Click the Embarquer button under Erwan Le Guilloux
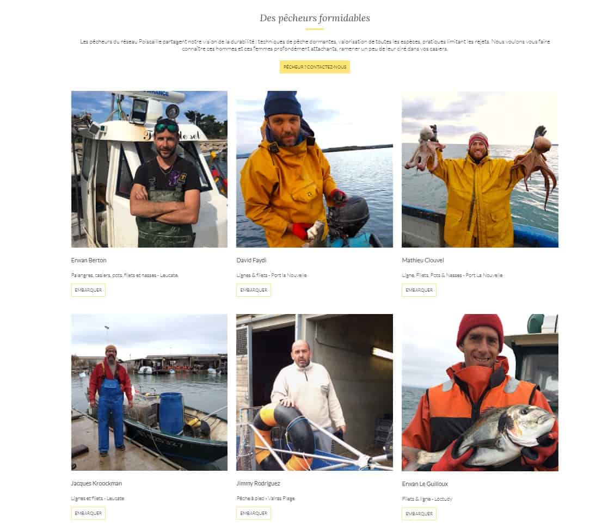Screen dimensions: 608x529 pos(419,513)
